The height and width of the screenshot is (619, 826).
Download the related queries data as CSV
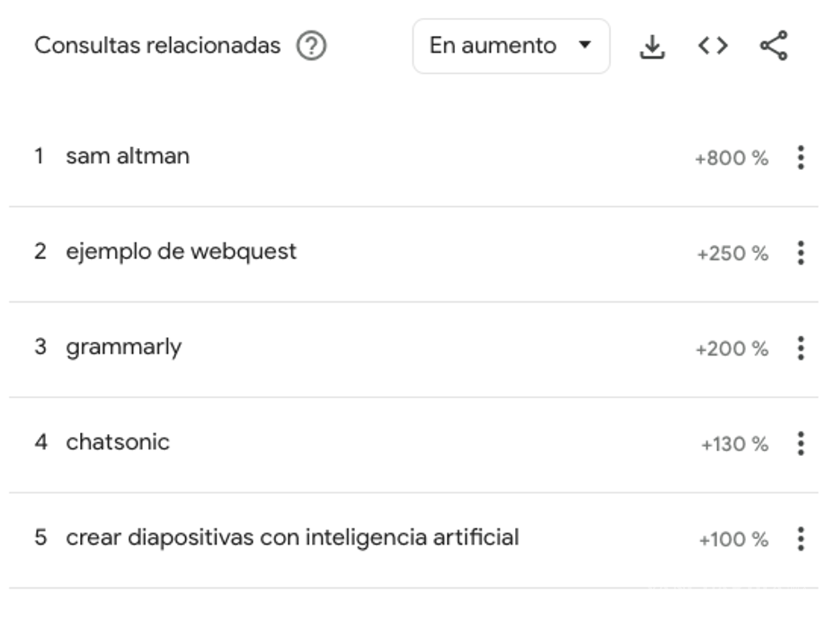pyautogui.click(x=653, y=45)
